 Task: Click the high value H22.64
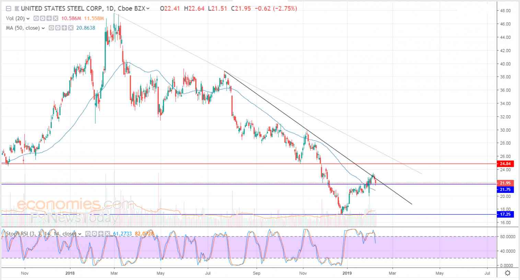pos(195,9)
